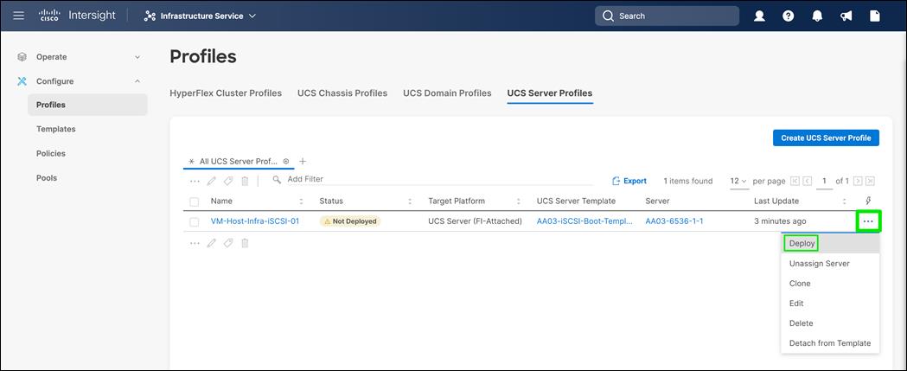907x371 pixels.
Task: Open the 12 per page dropdown
Action: [x=738, y=181]
